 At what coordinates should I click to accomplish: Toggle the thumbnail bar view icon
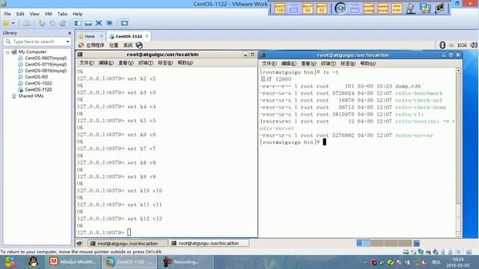click(88, 23)
